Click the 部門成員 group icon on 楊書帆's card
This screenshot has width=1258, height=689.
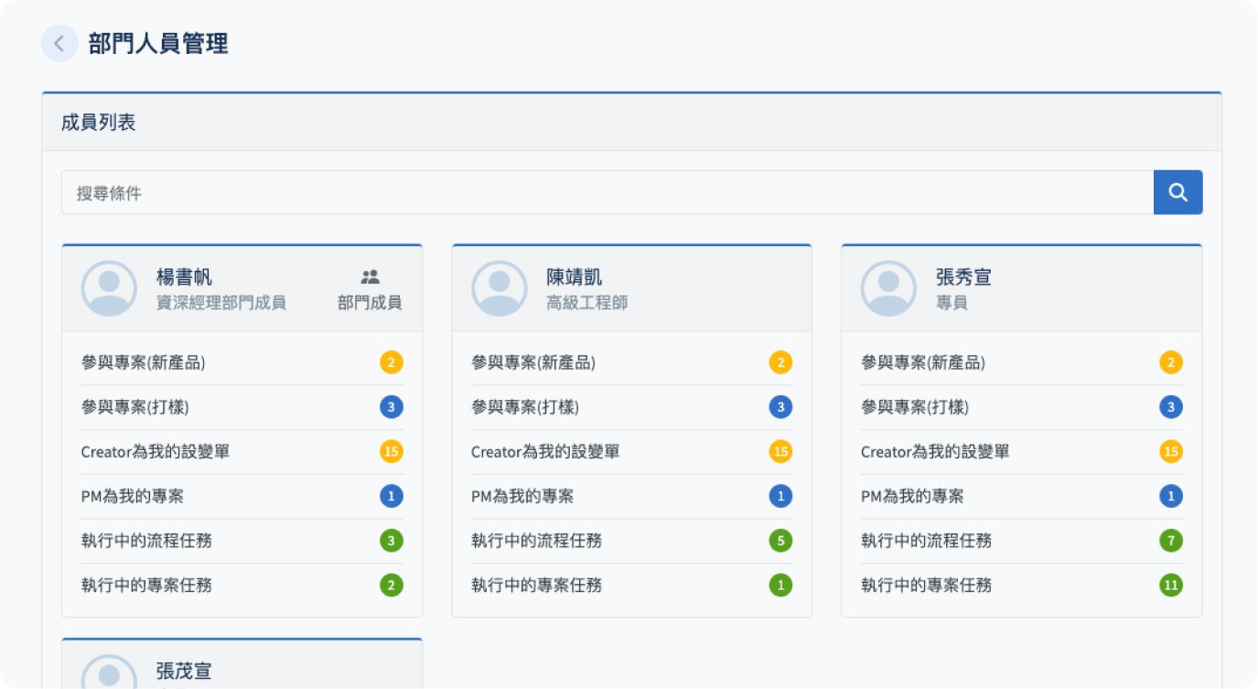coord(370,276)
